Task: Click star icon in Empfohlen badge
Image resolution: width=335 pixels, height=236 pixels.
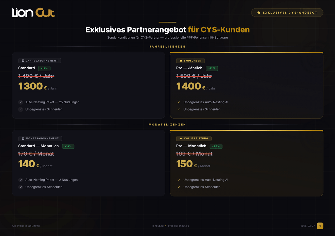Action: click(181, 61)
